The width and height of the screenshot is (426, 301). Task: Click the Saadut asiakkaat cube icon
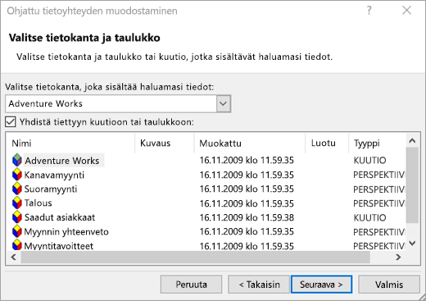tap(17, 217)
